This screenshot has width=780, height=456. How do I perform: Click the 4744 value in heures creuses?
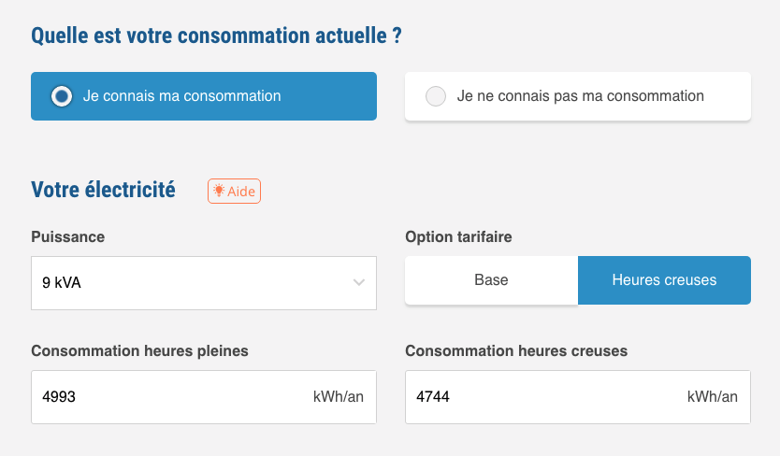click(433, 396)
